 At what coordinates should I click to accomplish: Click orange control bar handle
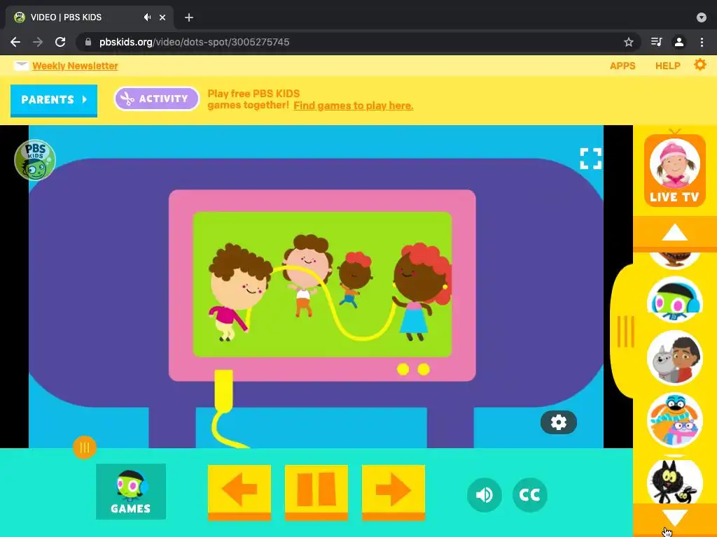pyautogui.click(x=85, y=447)
